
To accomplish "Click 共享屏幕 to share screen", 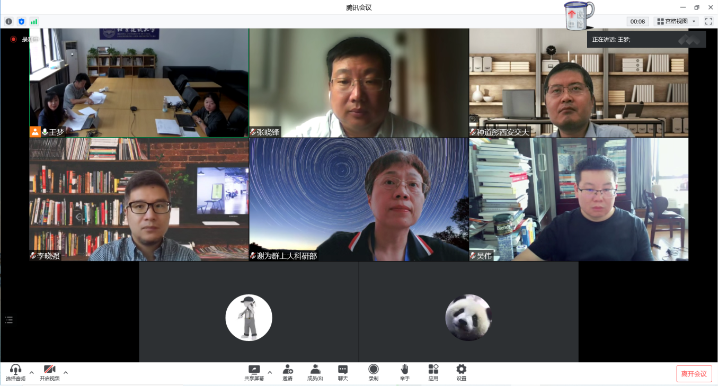I will point(254,372).
